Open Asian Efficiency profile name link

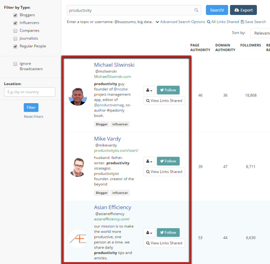tap(113, 207)
